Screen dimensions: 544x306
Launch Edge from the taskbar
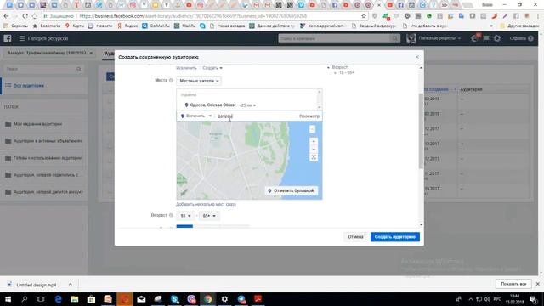click(x=58, y=299)
